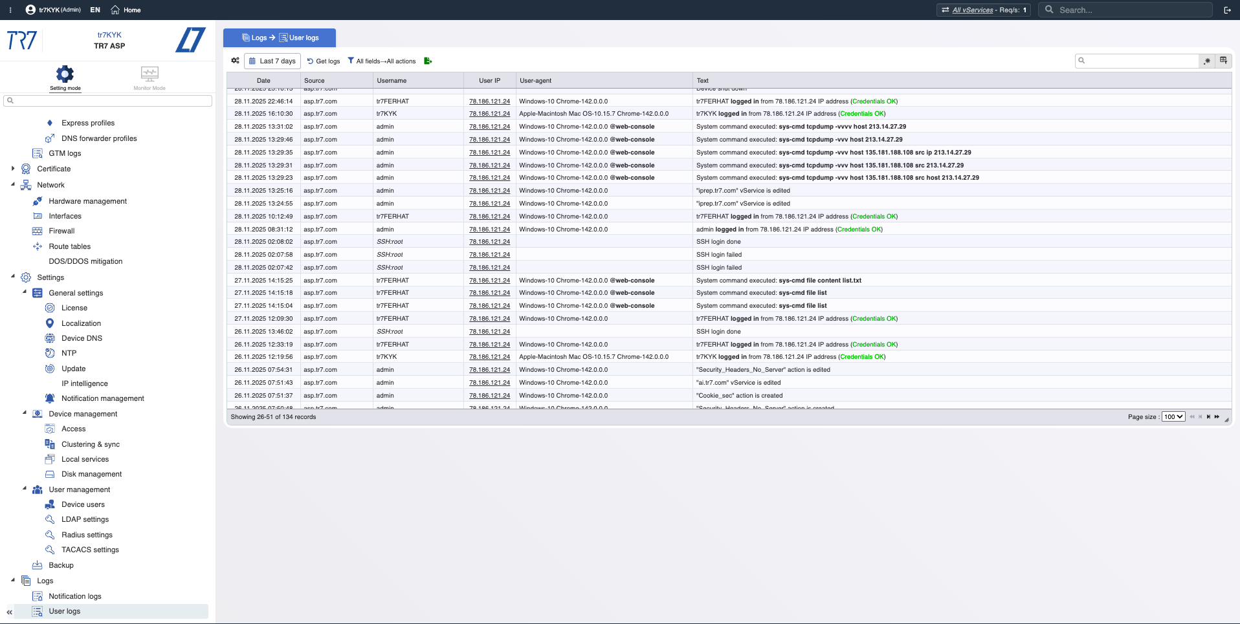The height and width of the screenshot is (624, 1240).
Task: Jump to last page of log records
Action: point(1217,417)
